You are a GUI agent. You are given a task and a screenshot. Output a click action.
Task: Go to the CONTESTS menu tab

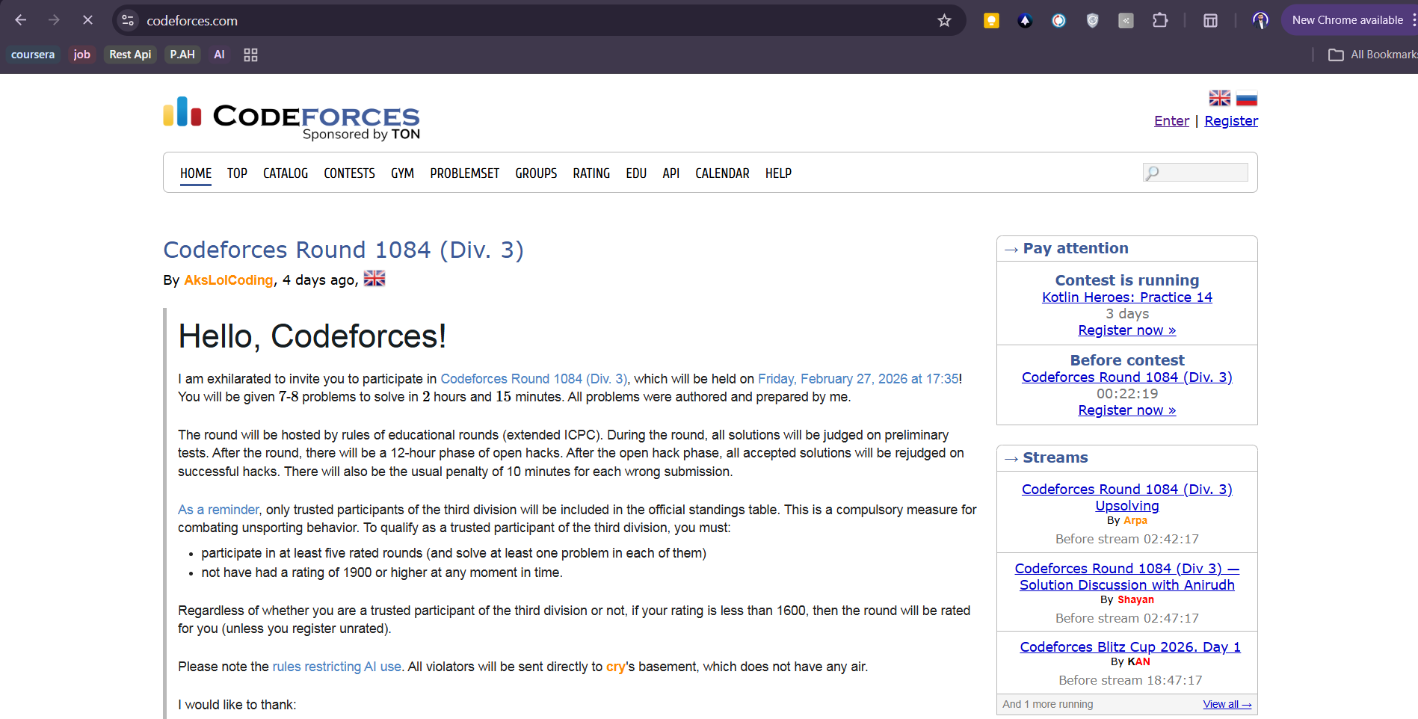point(349,173)
